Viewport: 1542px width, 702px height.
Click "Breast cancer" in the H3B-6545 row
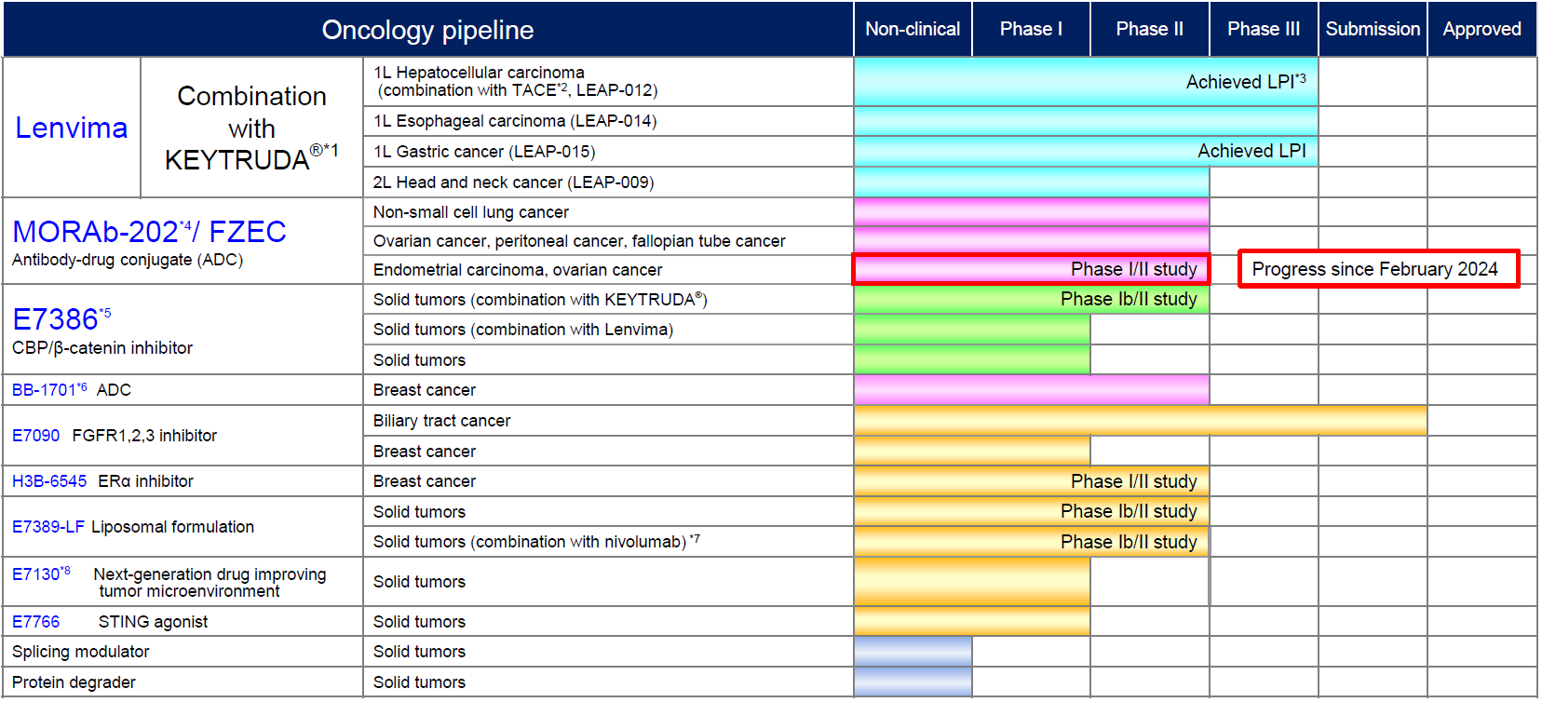[425, 481]
